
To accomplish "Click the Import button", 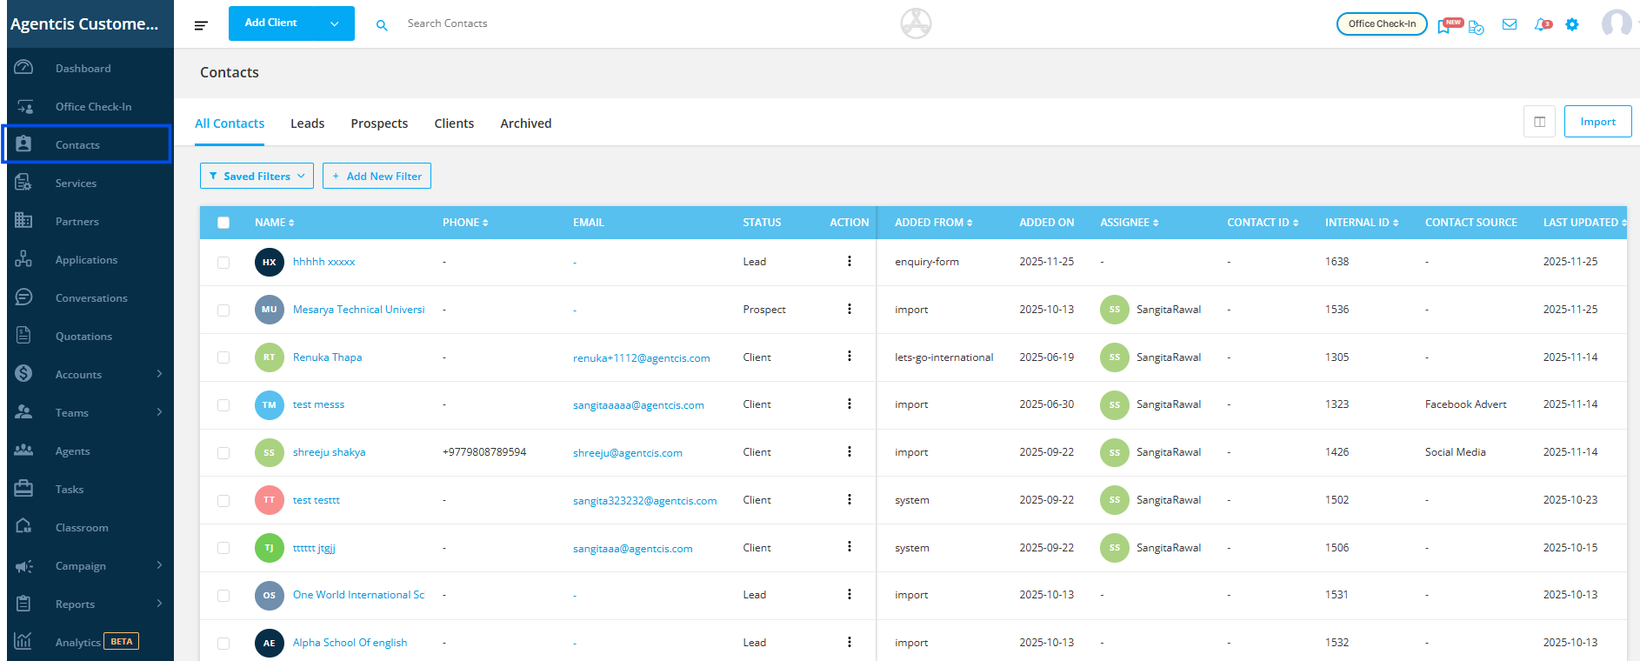I will coord(1597,122).
